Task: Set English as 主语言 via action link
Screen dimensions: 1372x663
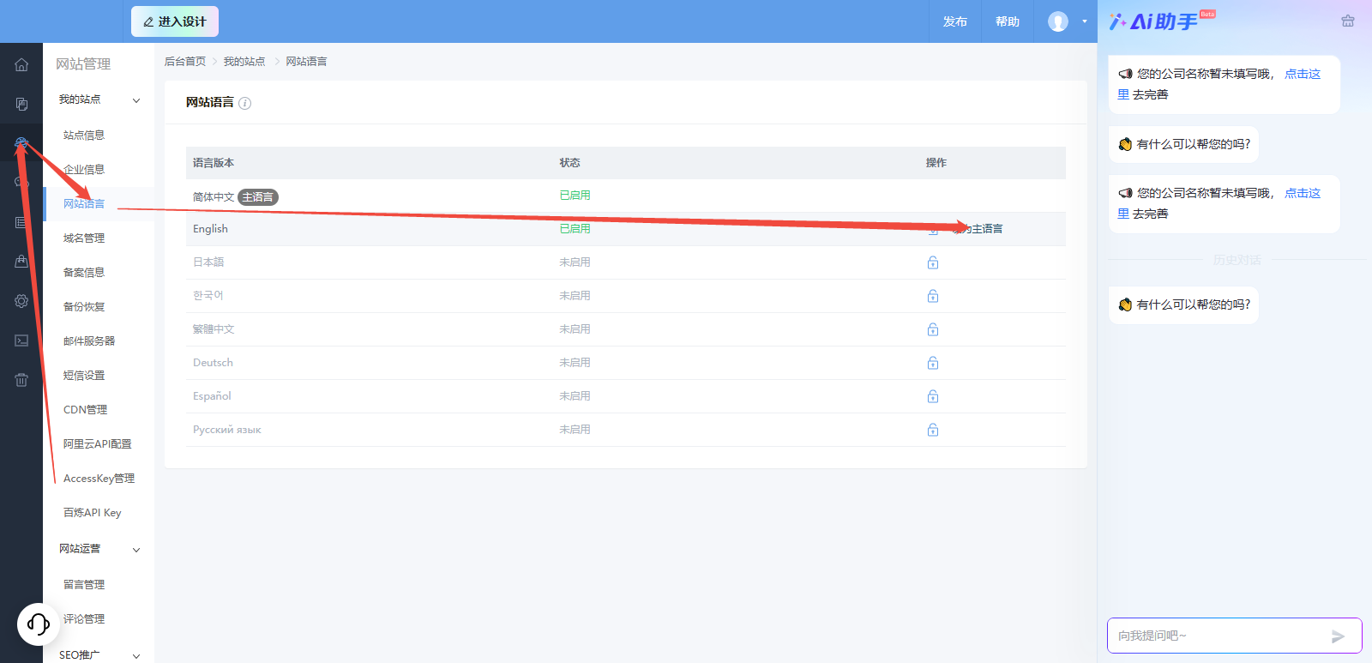Action: click(978, 229)
